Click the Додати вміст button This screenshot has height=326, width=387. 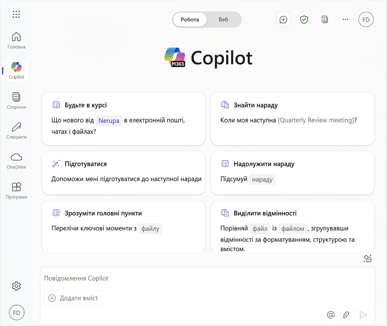[73, 298]
